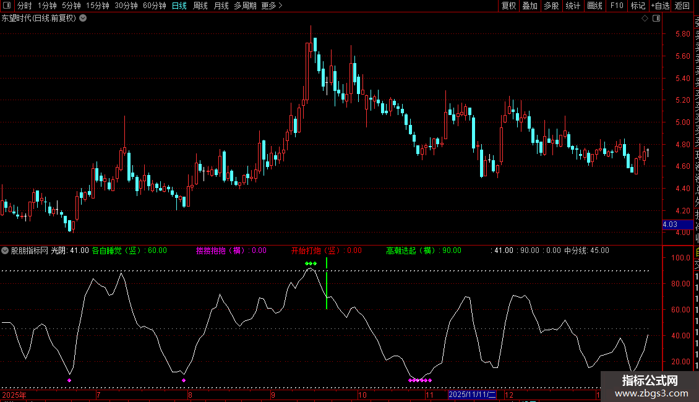Switch to 周线 weekly chart

(200, 6)
